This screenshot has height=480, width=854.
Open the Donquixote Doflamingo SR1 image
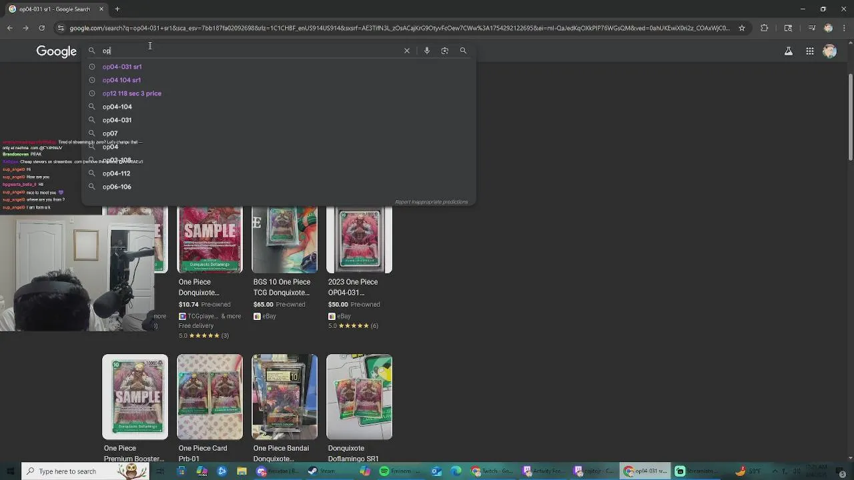click(x=360, y=397)
